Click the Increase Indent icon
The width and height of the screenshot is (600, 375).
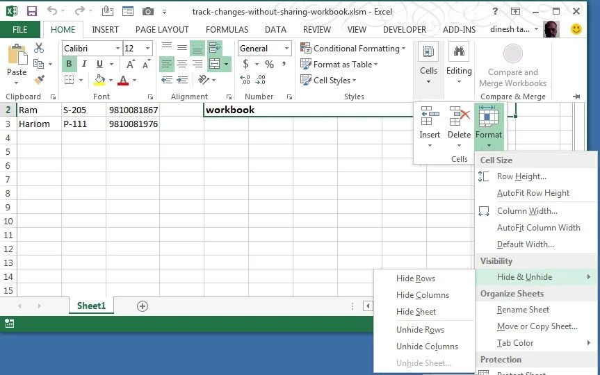pos(182,79)
